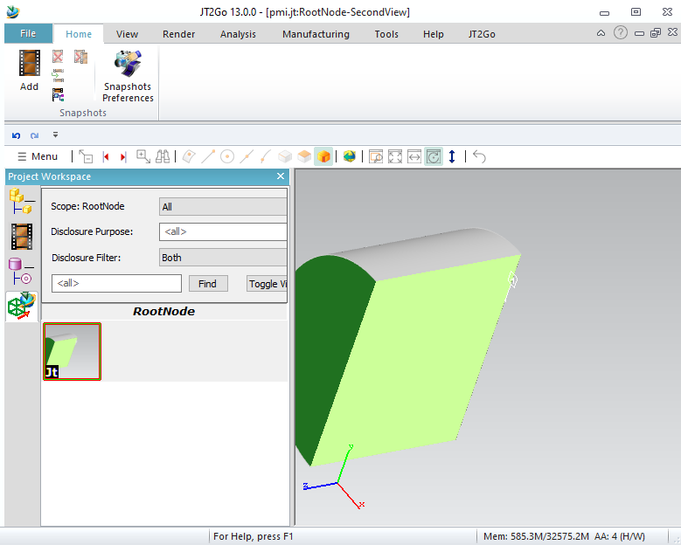Click the binoculars search icon
The image size is (681, 545).
click(x=163, y=156)
